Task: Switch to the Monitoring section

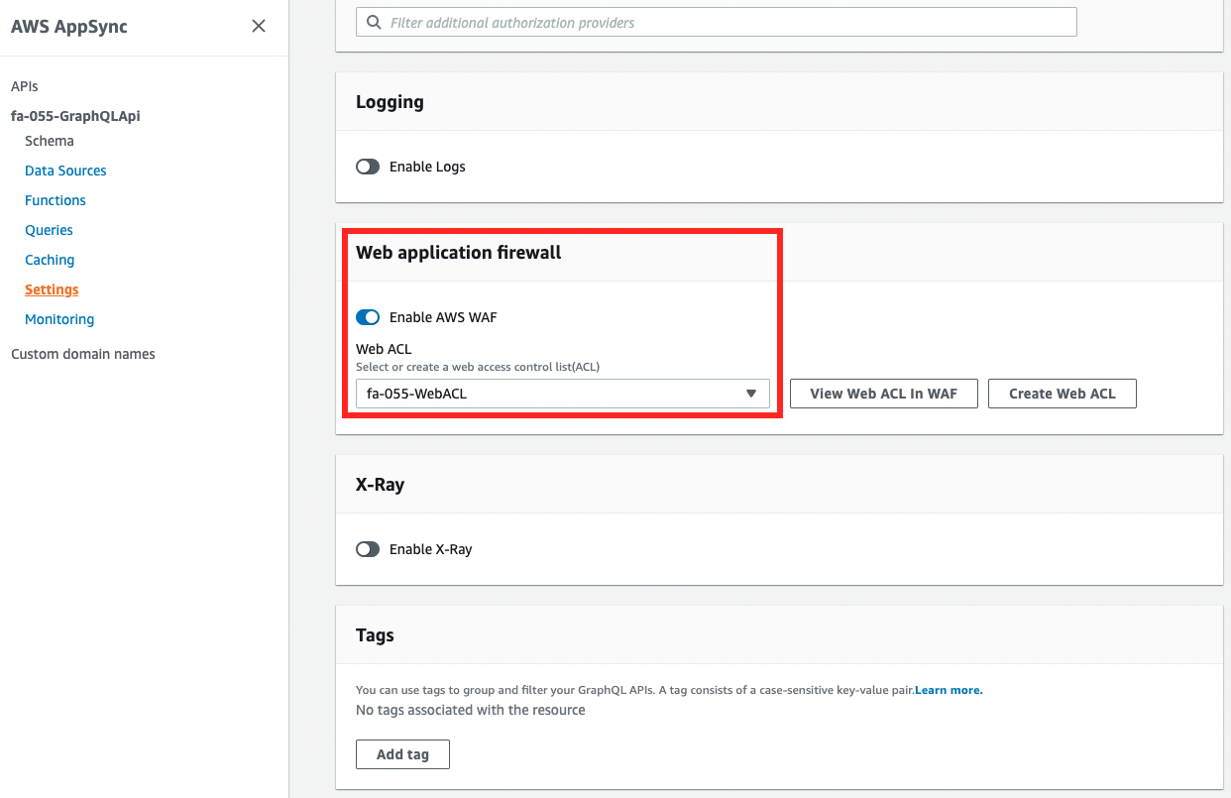Action: 59,319
